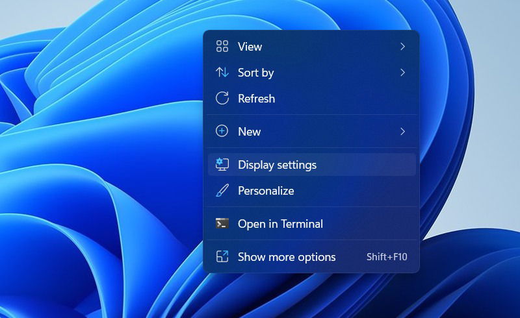Screen dimensions: 520x318
Task: Click the paintbrush Personalize icon
Action: tap(222, 190)
